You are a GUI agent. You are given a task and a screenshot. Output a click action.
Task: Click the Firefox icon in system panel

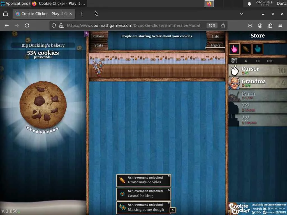click(209, 4)
